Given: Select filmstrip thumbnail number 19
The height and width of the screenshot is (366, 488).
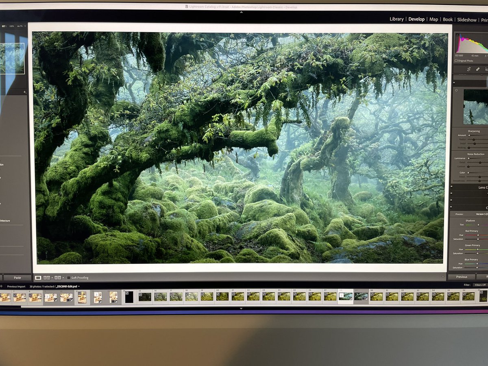Looking at the screenshot, I should pos(207,297).
